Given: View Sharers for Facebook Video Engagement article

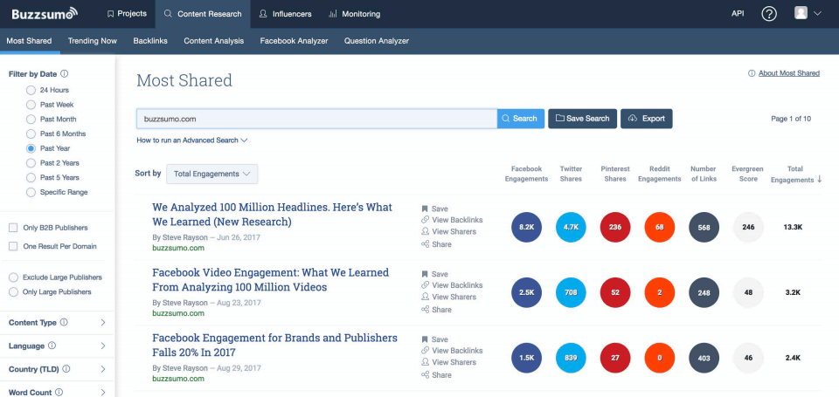Looking at the screenshot, I should 448,297.
